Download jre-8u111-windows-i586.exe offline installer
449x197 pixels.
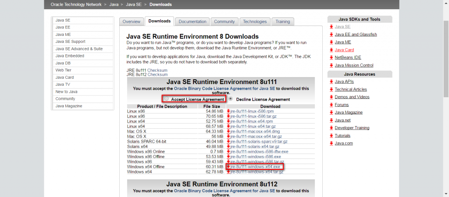point(256,156)
